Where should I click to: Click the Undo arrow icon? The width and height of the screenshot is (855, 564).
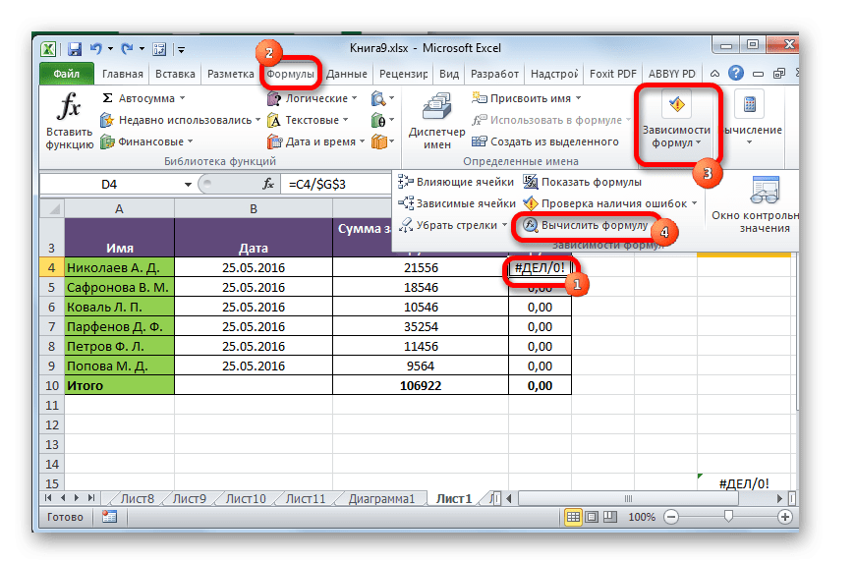click(96, 49)
